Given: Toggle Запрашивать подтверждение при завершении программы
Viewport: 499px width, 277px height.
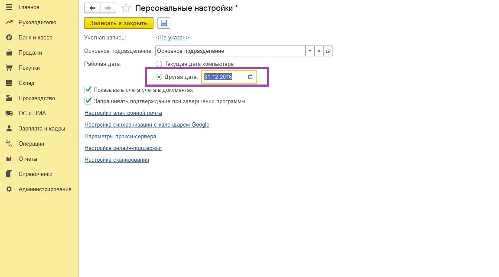Looking at the screenshot, I should (88, 101).
